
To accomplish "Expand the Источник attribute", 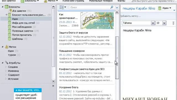I will click(x=6, y=79).
